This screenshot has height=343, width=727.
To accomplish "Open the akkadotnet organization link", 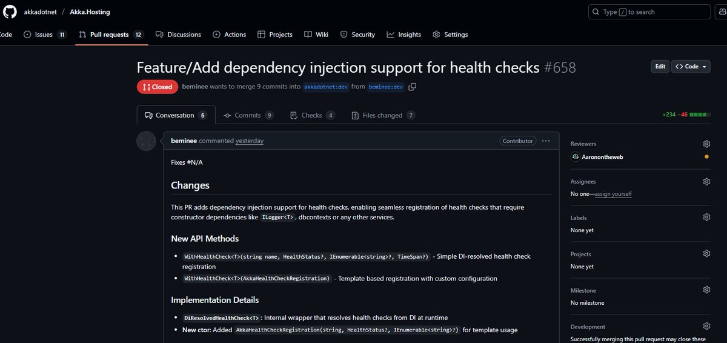I will tap(39, 12).
